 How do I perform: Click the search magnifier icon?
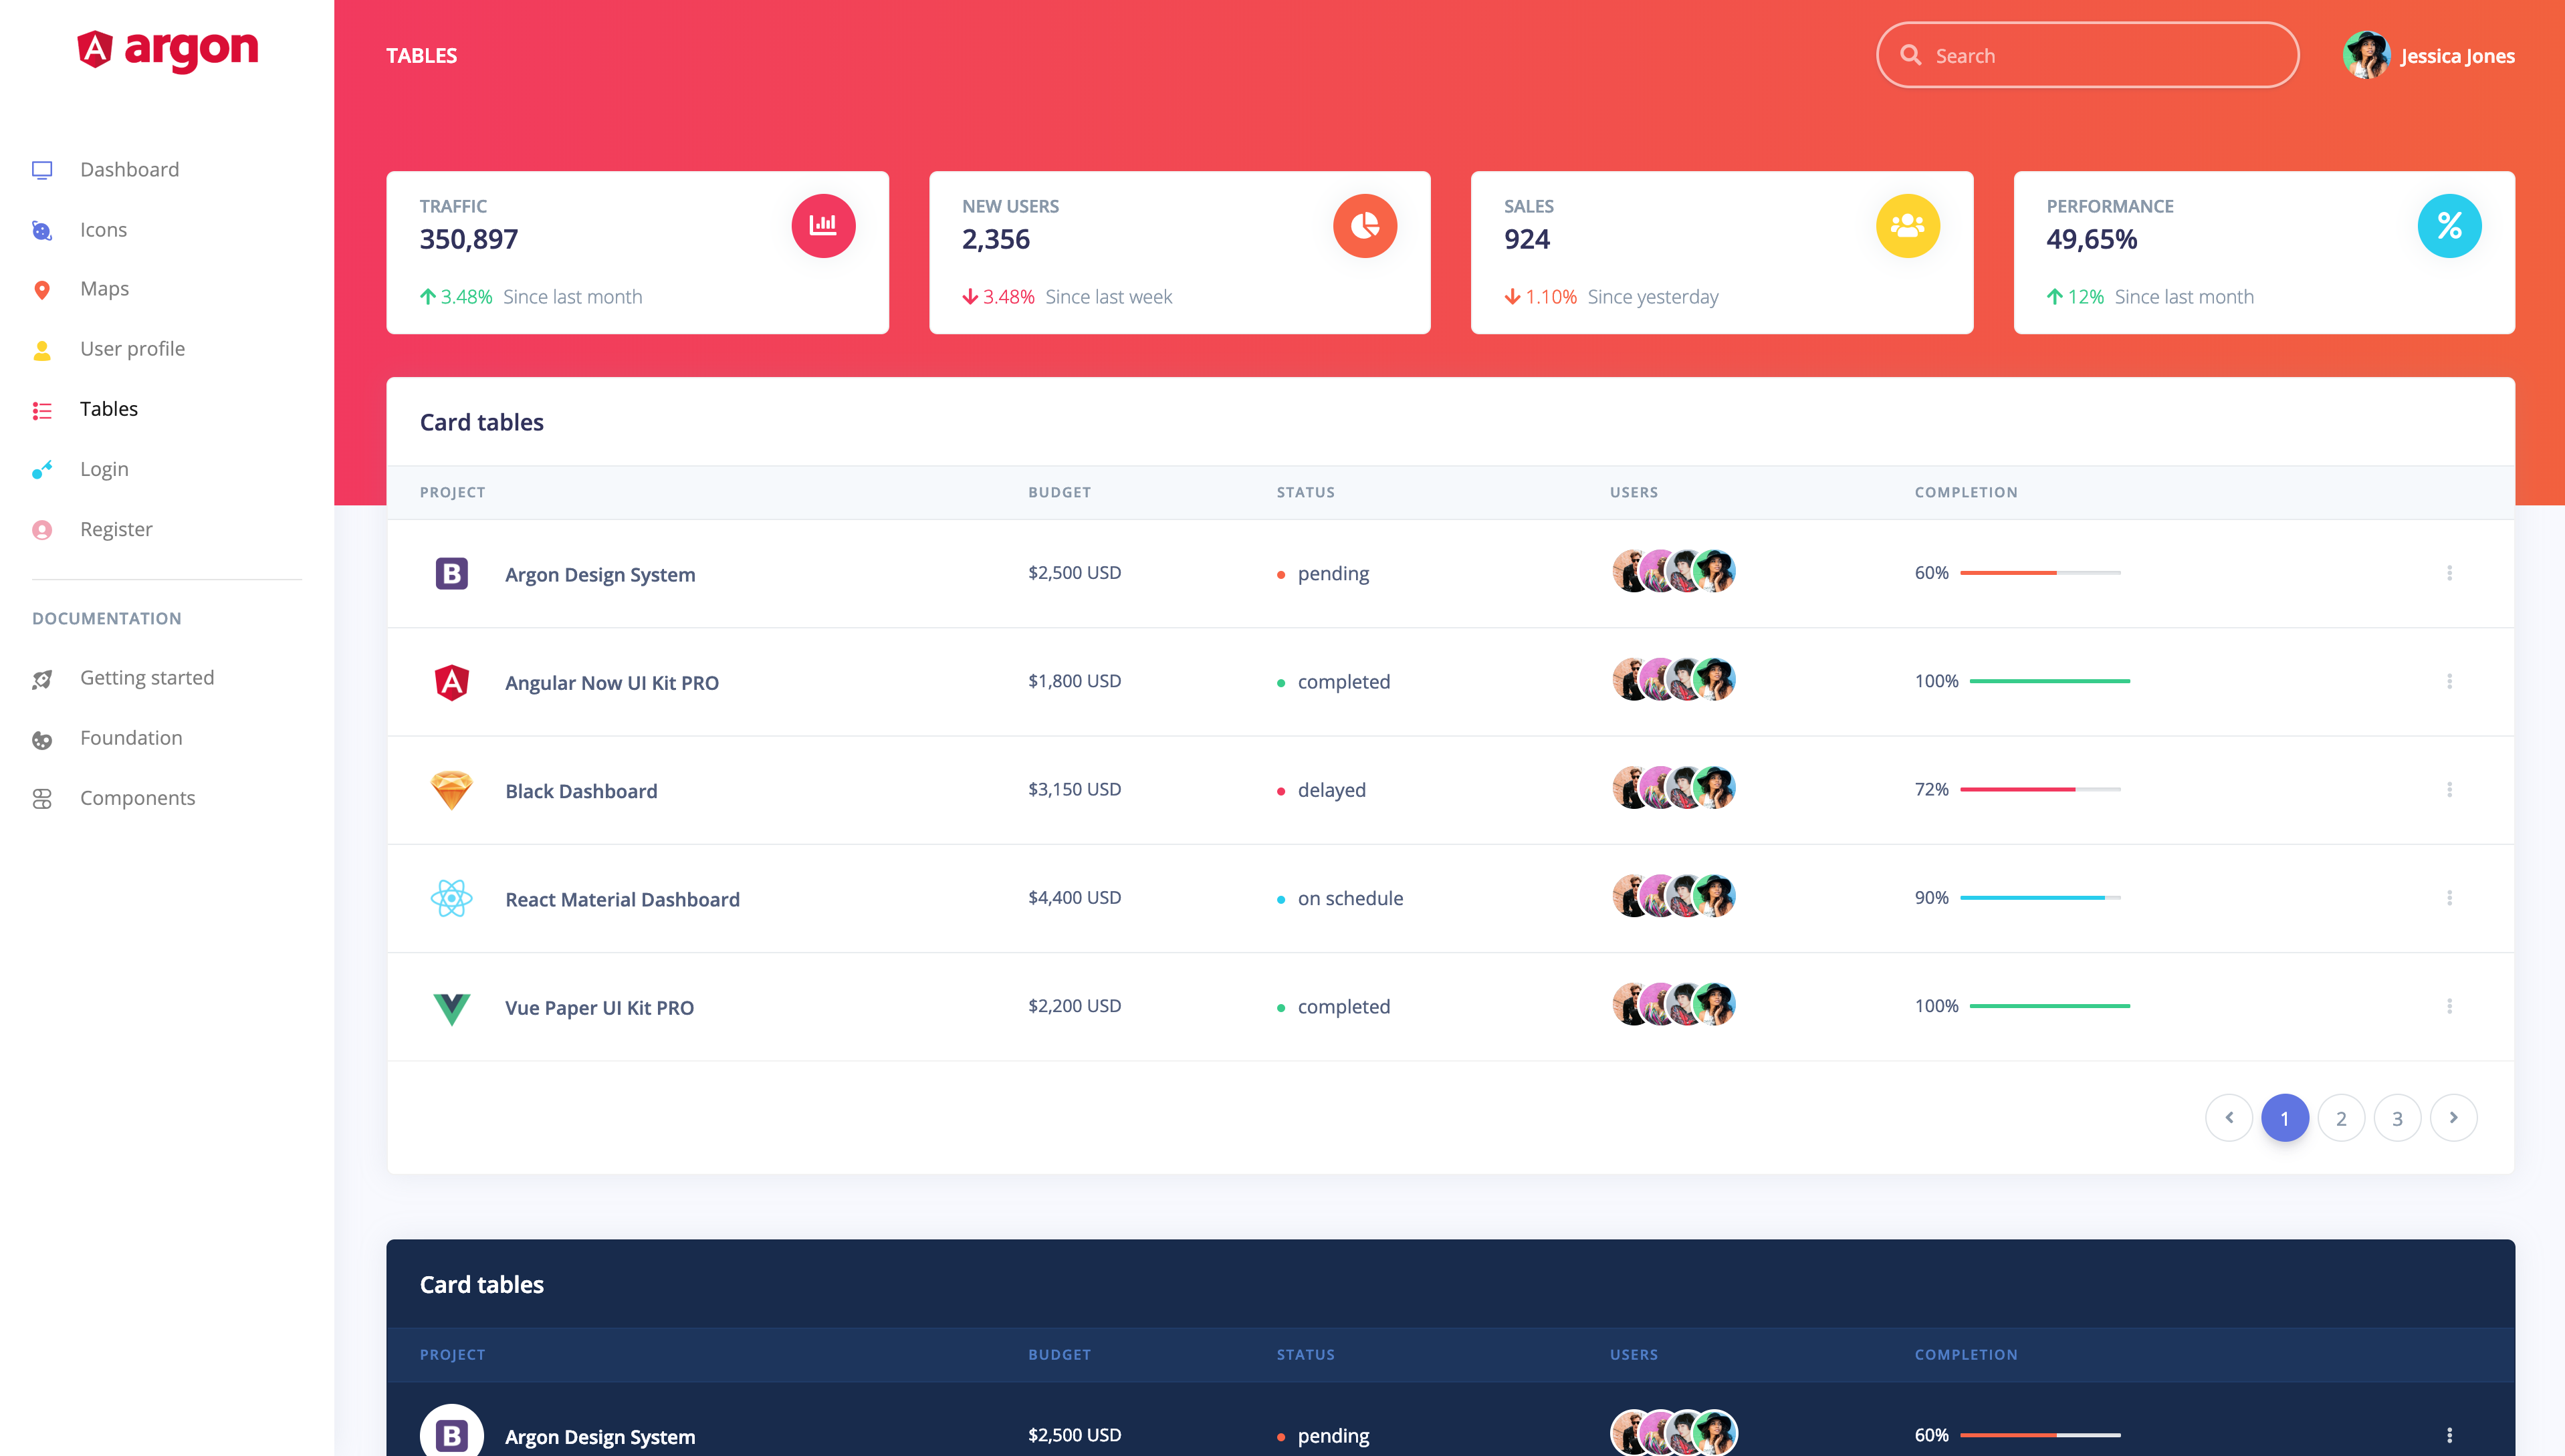coord(1910,55)
